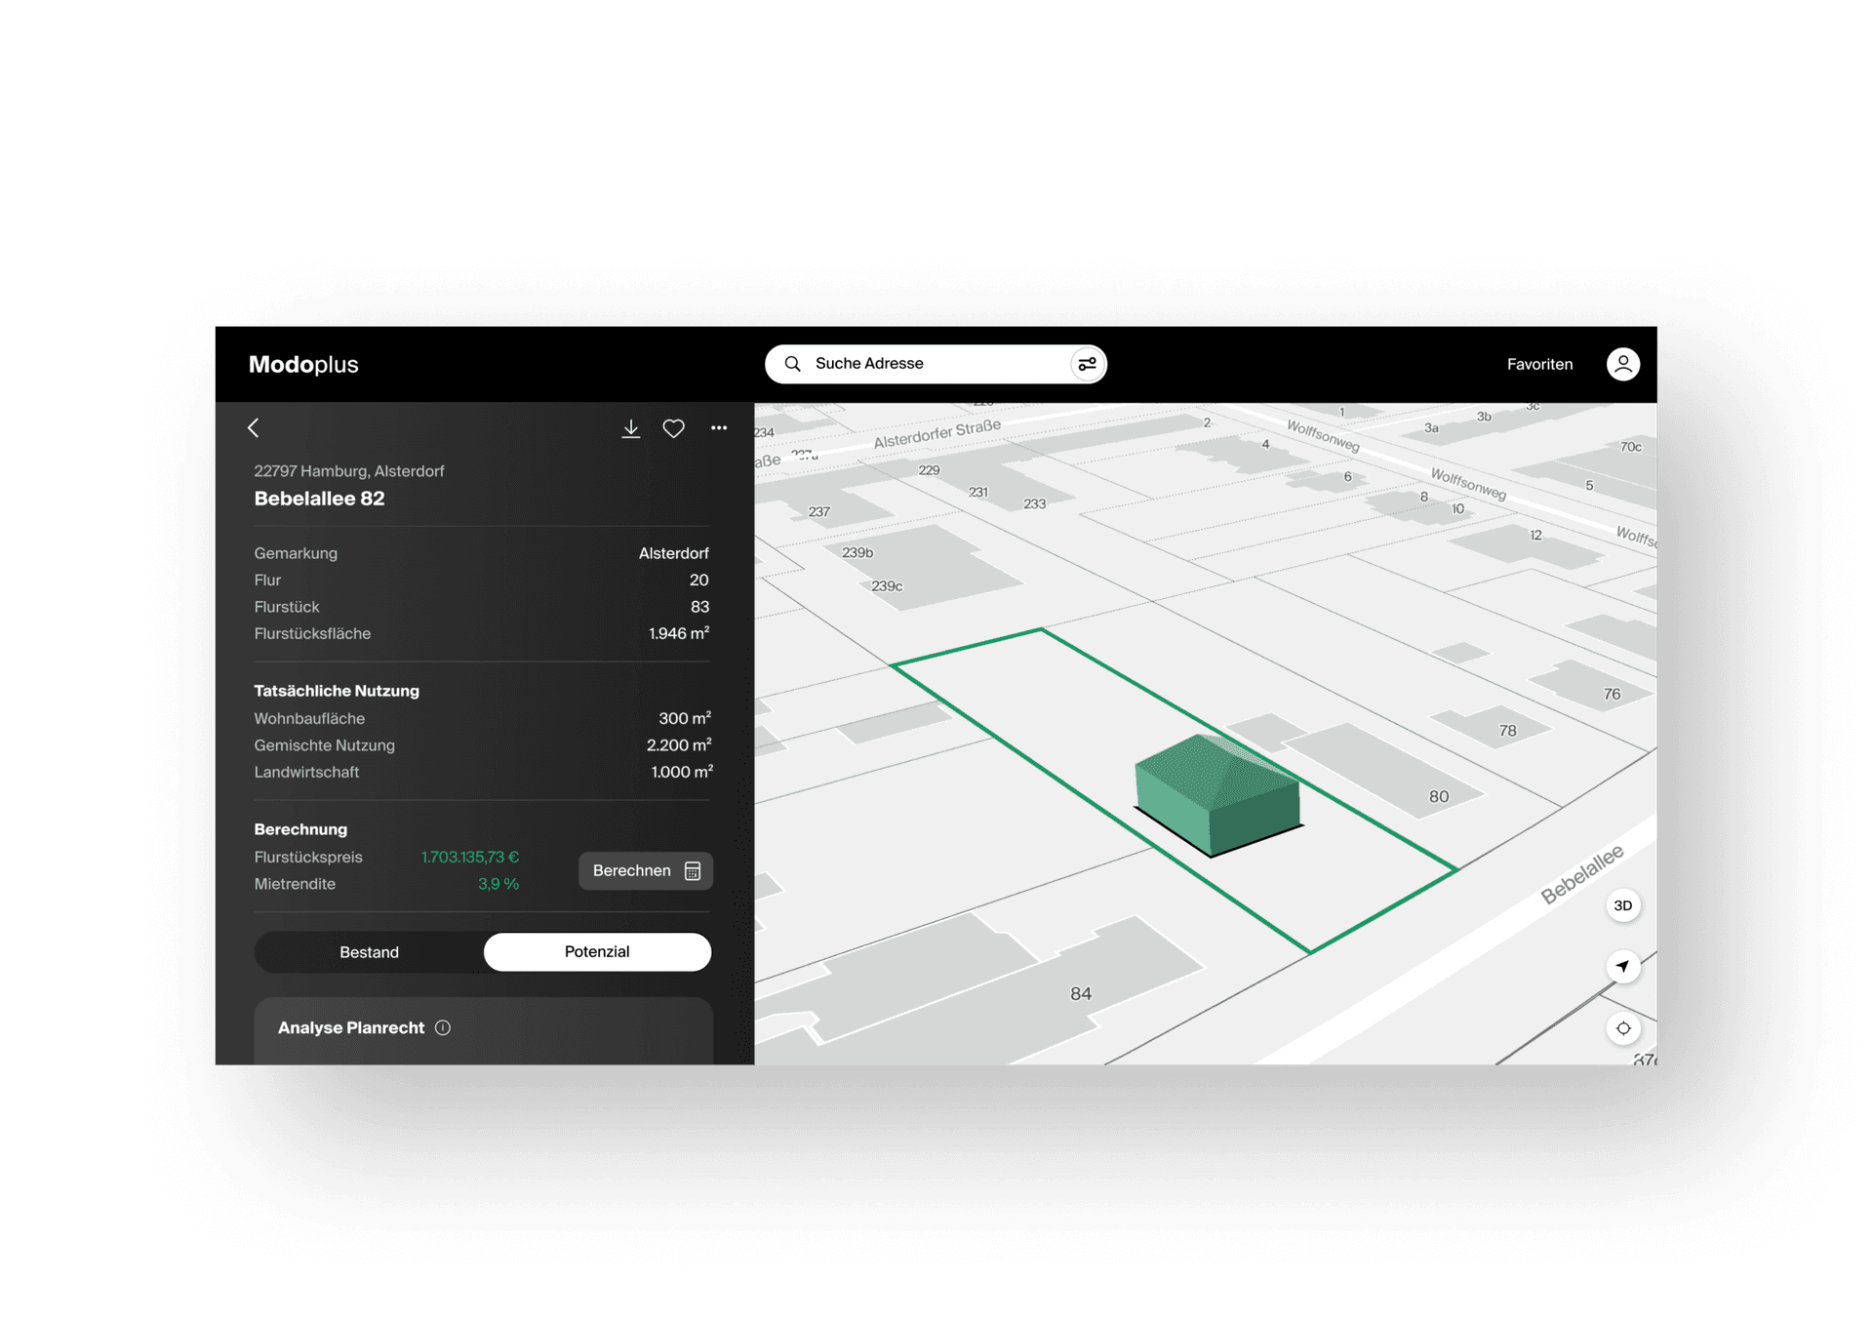Center map with the locate crosshair button
The height and width of the screenshot is (1323, 1873).
pyautogui.click(x=1622, y=1028)
